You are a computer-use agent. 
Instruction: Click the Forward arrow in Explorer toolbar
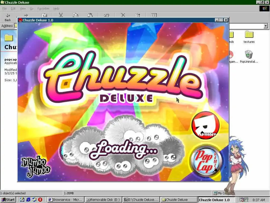(26, 15)
